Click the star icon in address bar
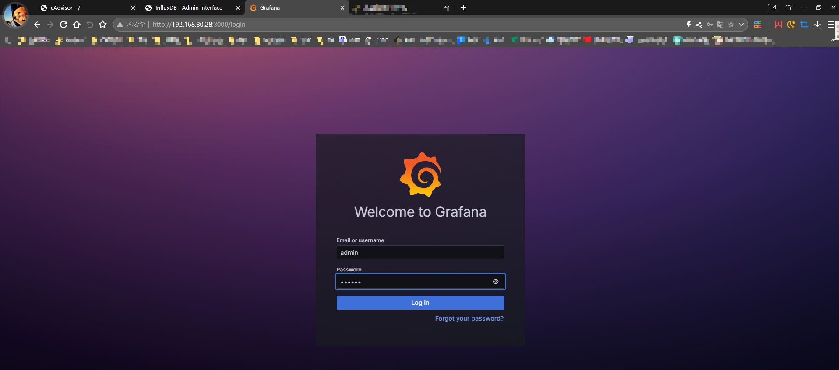 [731, 25]
